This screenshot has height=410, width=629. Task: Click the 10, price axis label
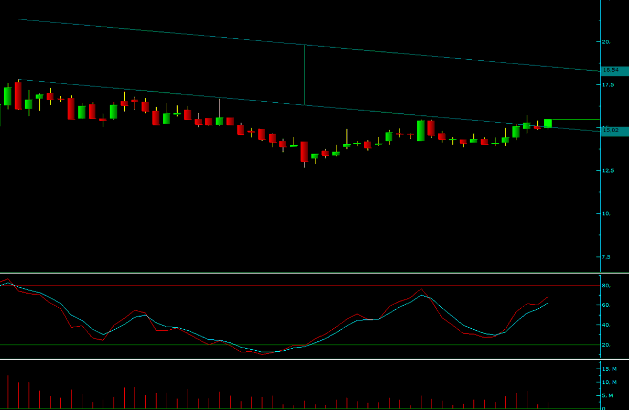click(606, 213)
